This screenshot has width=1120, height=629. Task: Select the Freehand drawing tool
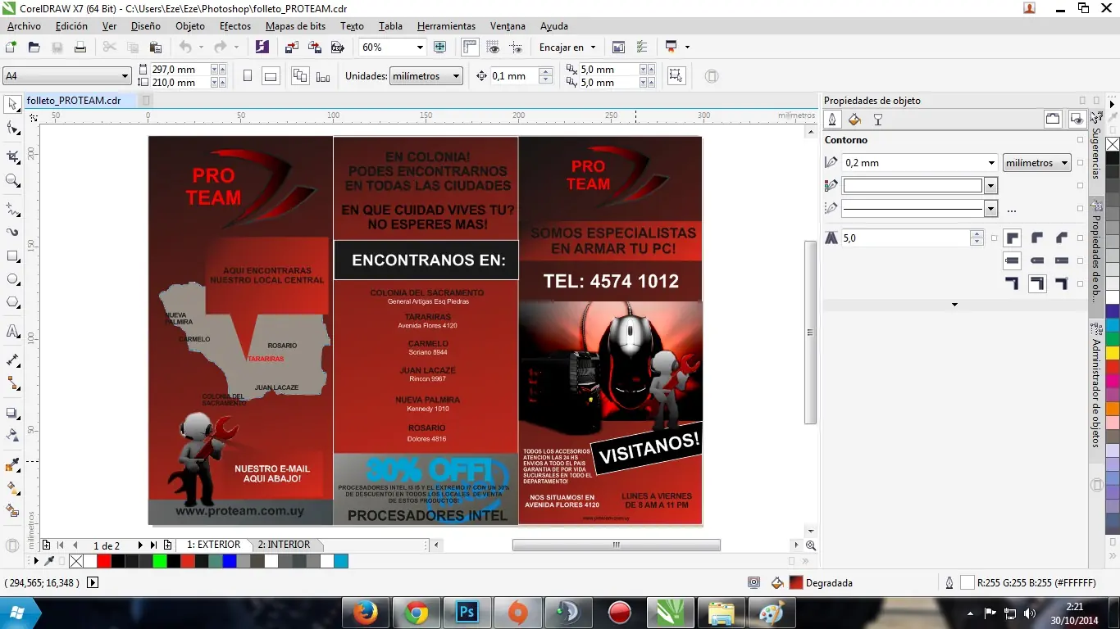tap(12, 208)
